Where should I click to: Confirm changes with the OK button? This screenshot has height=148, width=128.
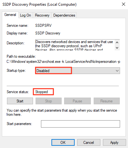point(63,143)
